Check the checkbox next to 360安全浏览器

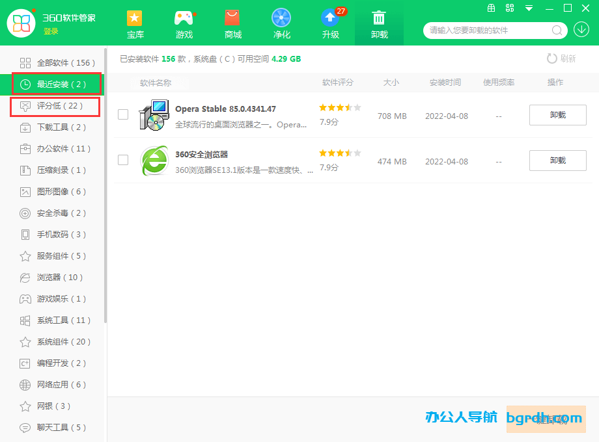[x=122, y=160]
